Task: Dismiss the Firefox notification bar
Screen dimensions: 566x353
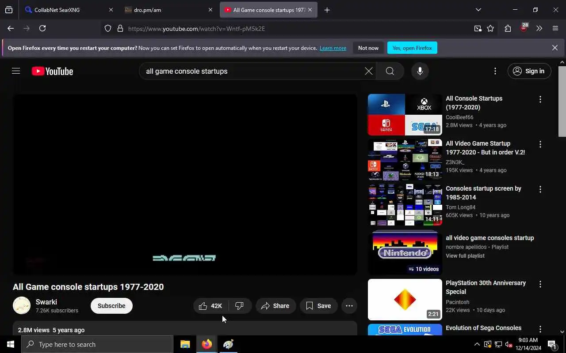Action: [555, 48]
